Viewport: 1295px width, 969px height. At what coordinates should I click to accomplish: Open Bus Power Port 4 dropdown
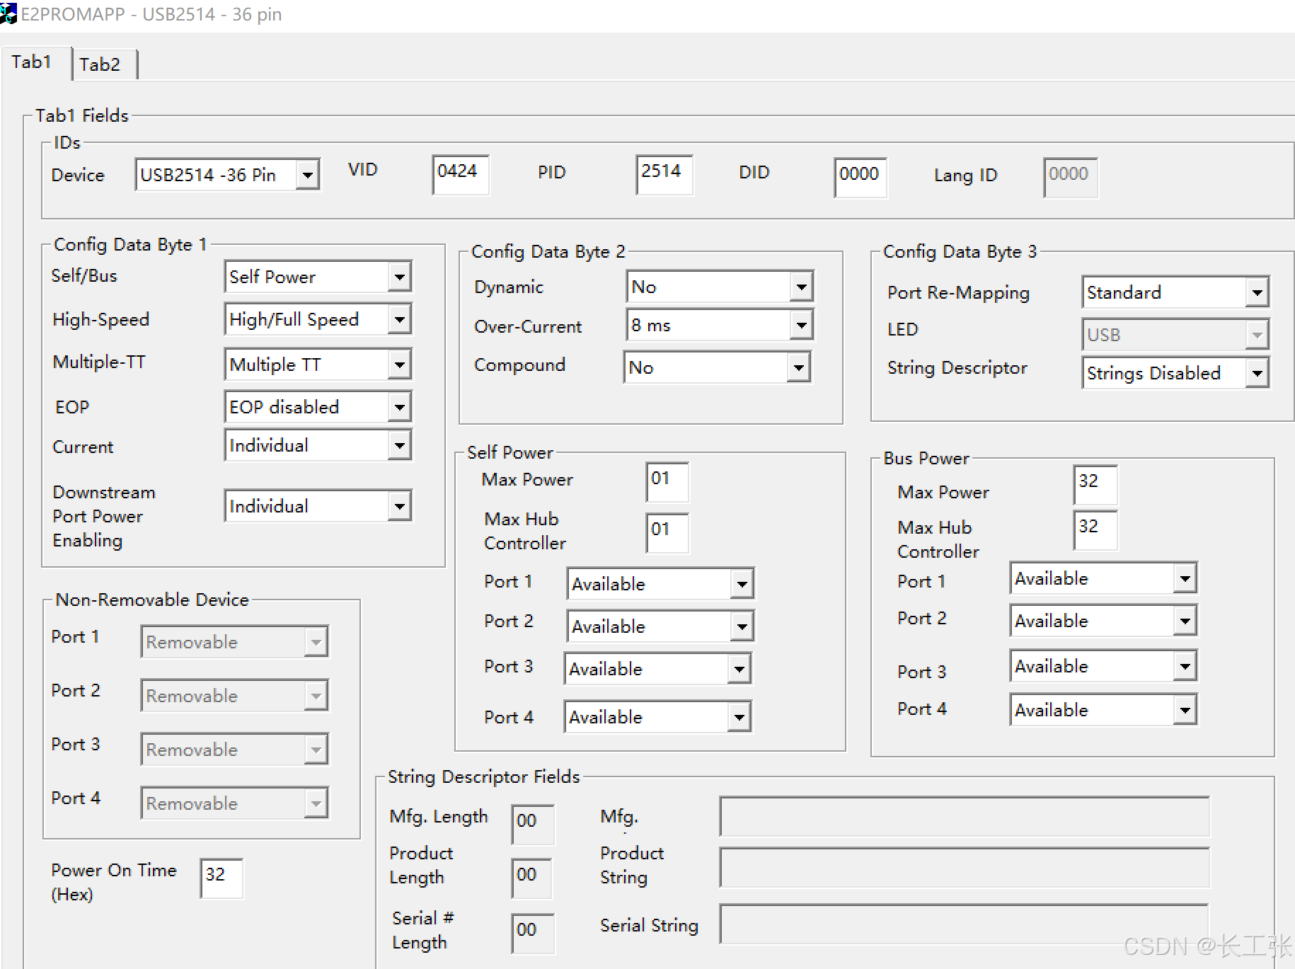pos(1103,710)
